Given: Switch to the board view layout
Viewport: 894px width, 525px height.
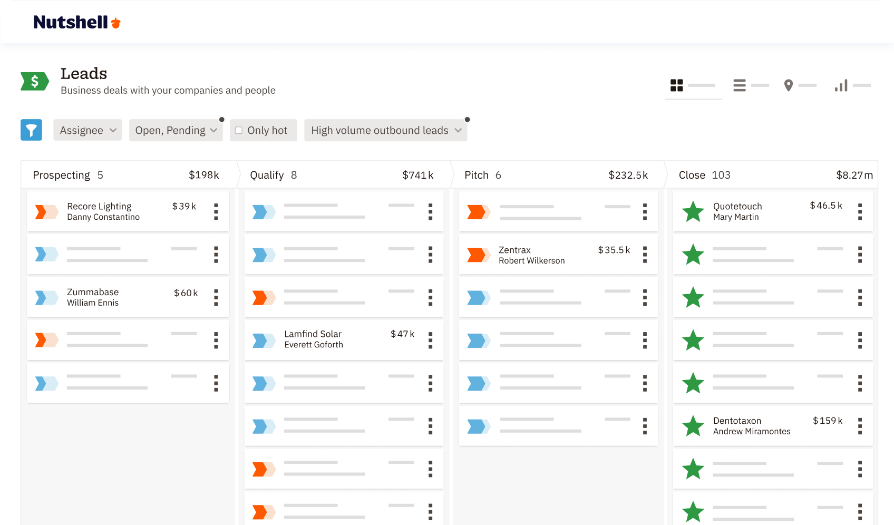Looking at the screenshot, I should [677, 84].
